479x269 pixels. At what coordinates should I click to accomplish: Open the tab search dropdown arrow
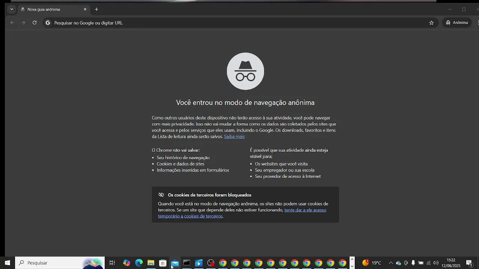click(12, 9)
